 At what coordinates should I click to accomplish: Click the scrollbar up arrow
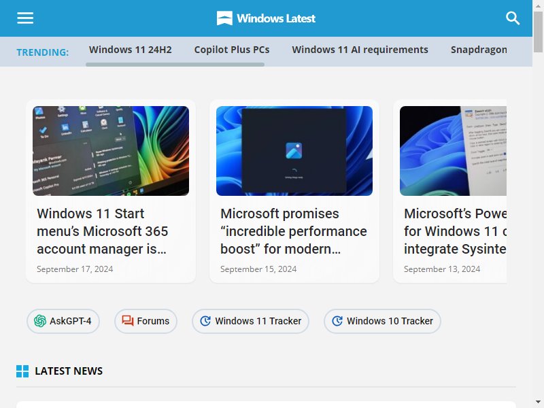(x=538, y=5)
